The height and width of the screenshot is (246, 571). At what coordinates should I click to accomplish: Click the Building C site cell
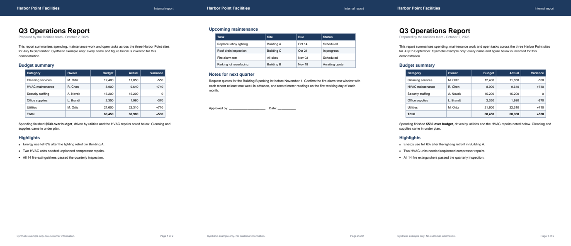(x=281, y=51)
